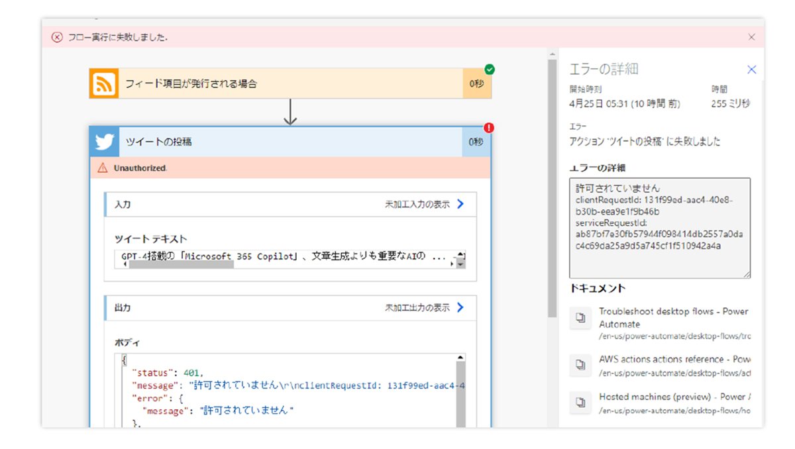Click the ボディ label
The width and height of the screenshot is (795, 449).
coord(127,342)
